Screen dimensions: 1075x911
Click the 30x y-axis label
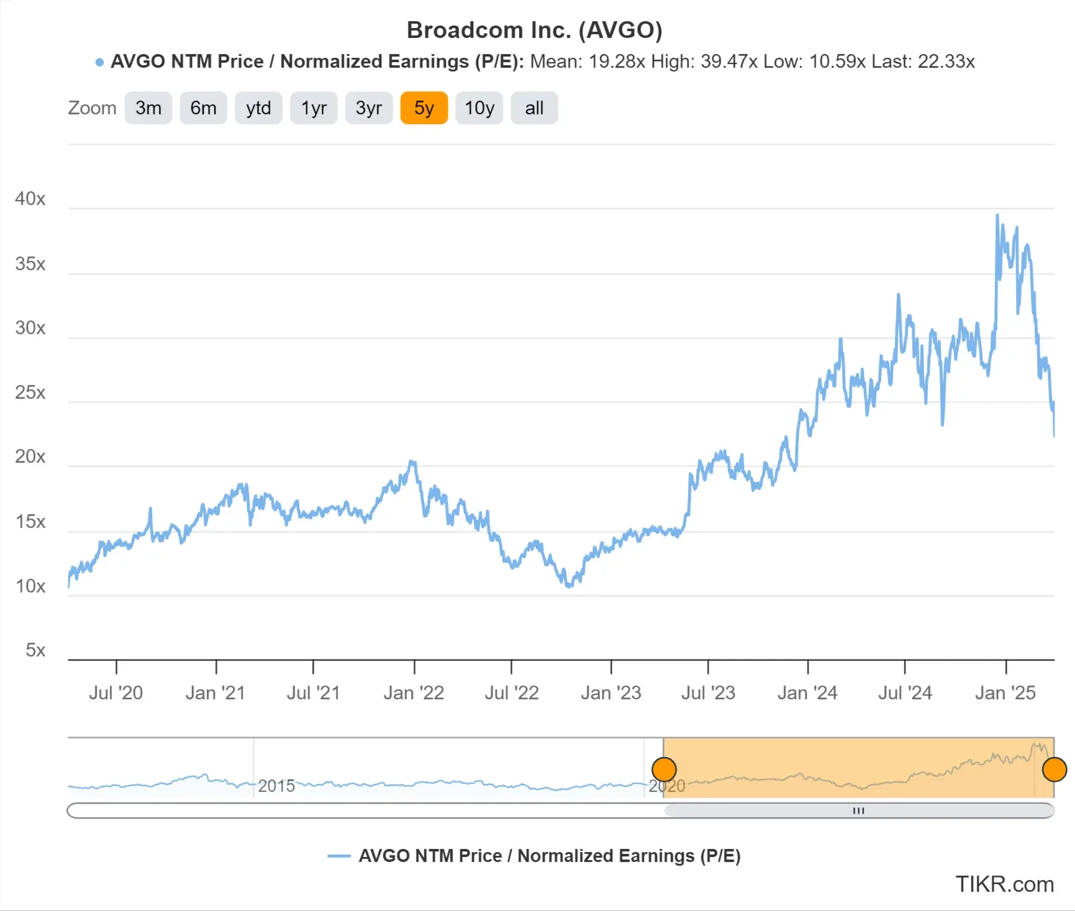pyautogui.click(x=30, y=328)
